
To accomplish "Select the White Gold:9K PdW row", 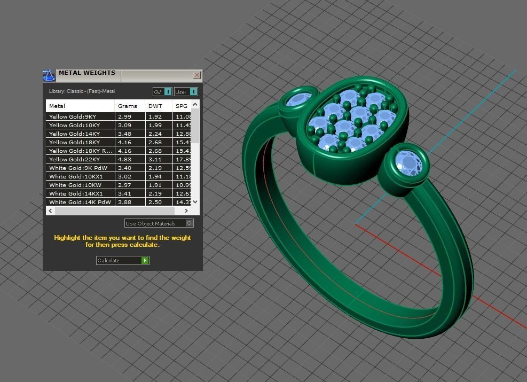I will (x=119, y=168).
